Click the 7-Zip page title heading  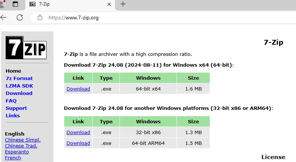click(273, 42)
